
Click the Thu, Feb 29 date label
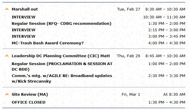coord(128,56)
